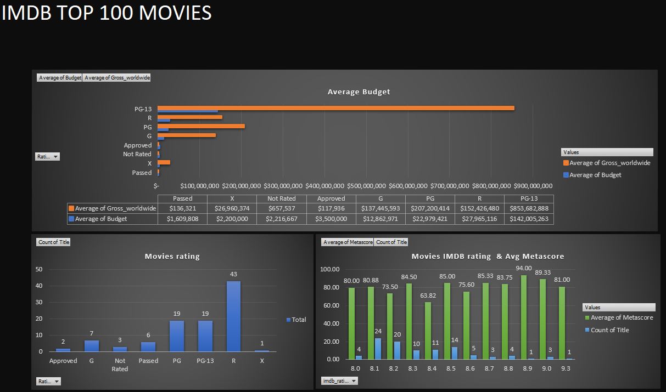Click the orange PG gross worldwide bar
The image size is (666, 392).
(x=202, y=126)
